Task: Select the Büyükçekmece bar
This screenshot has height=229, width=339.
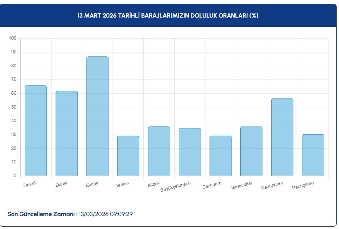Action: (189, 152)
